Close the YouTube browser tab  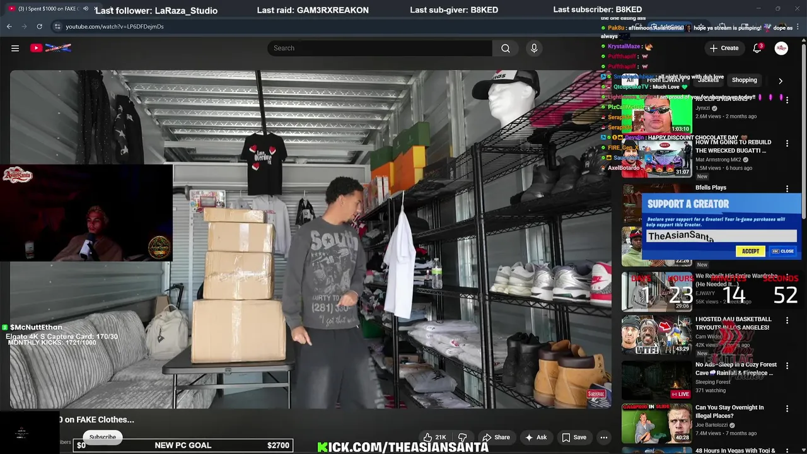pyautogui.click(x=96, y=9)
